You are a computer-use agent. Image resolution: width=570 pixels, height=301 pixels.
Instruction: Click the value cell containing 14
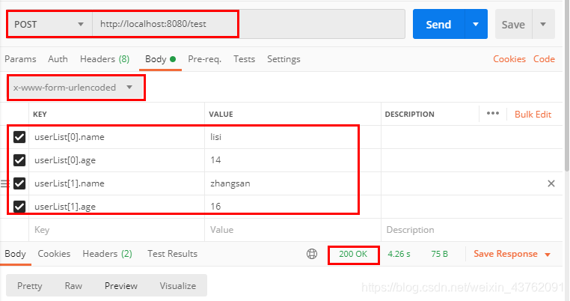292,160
